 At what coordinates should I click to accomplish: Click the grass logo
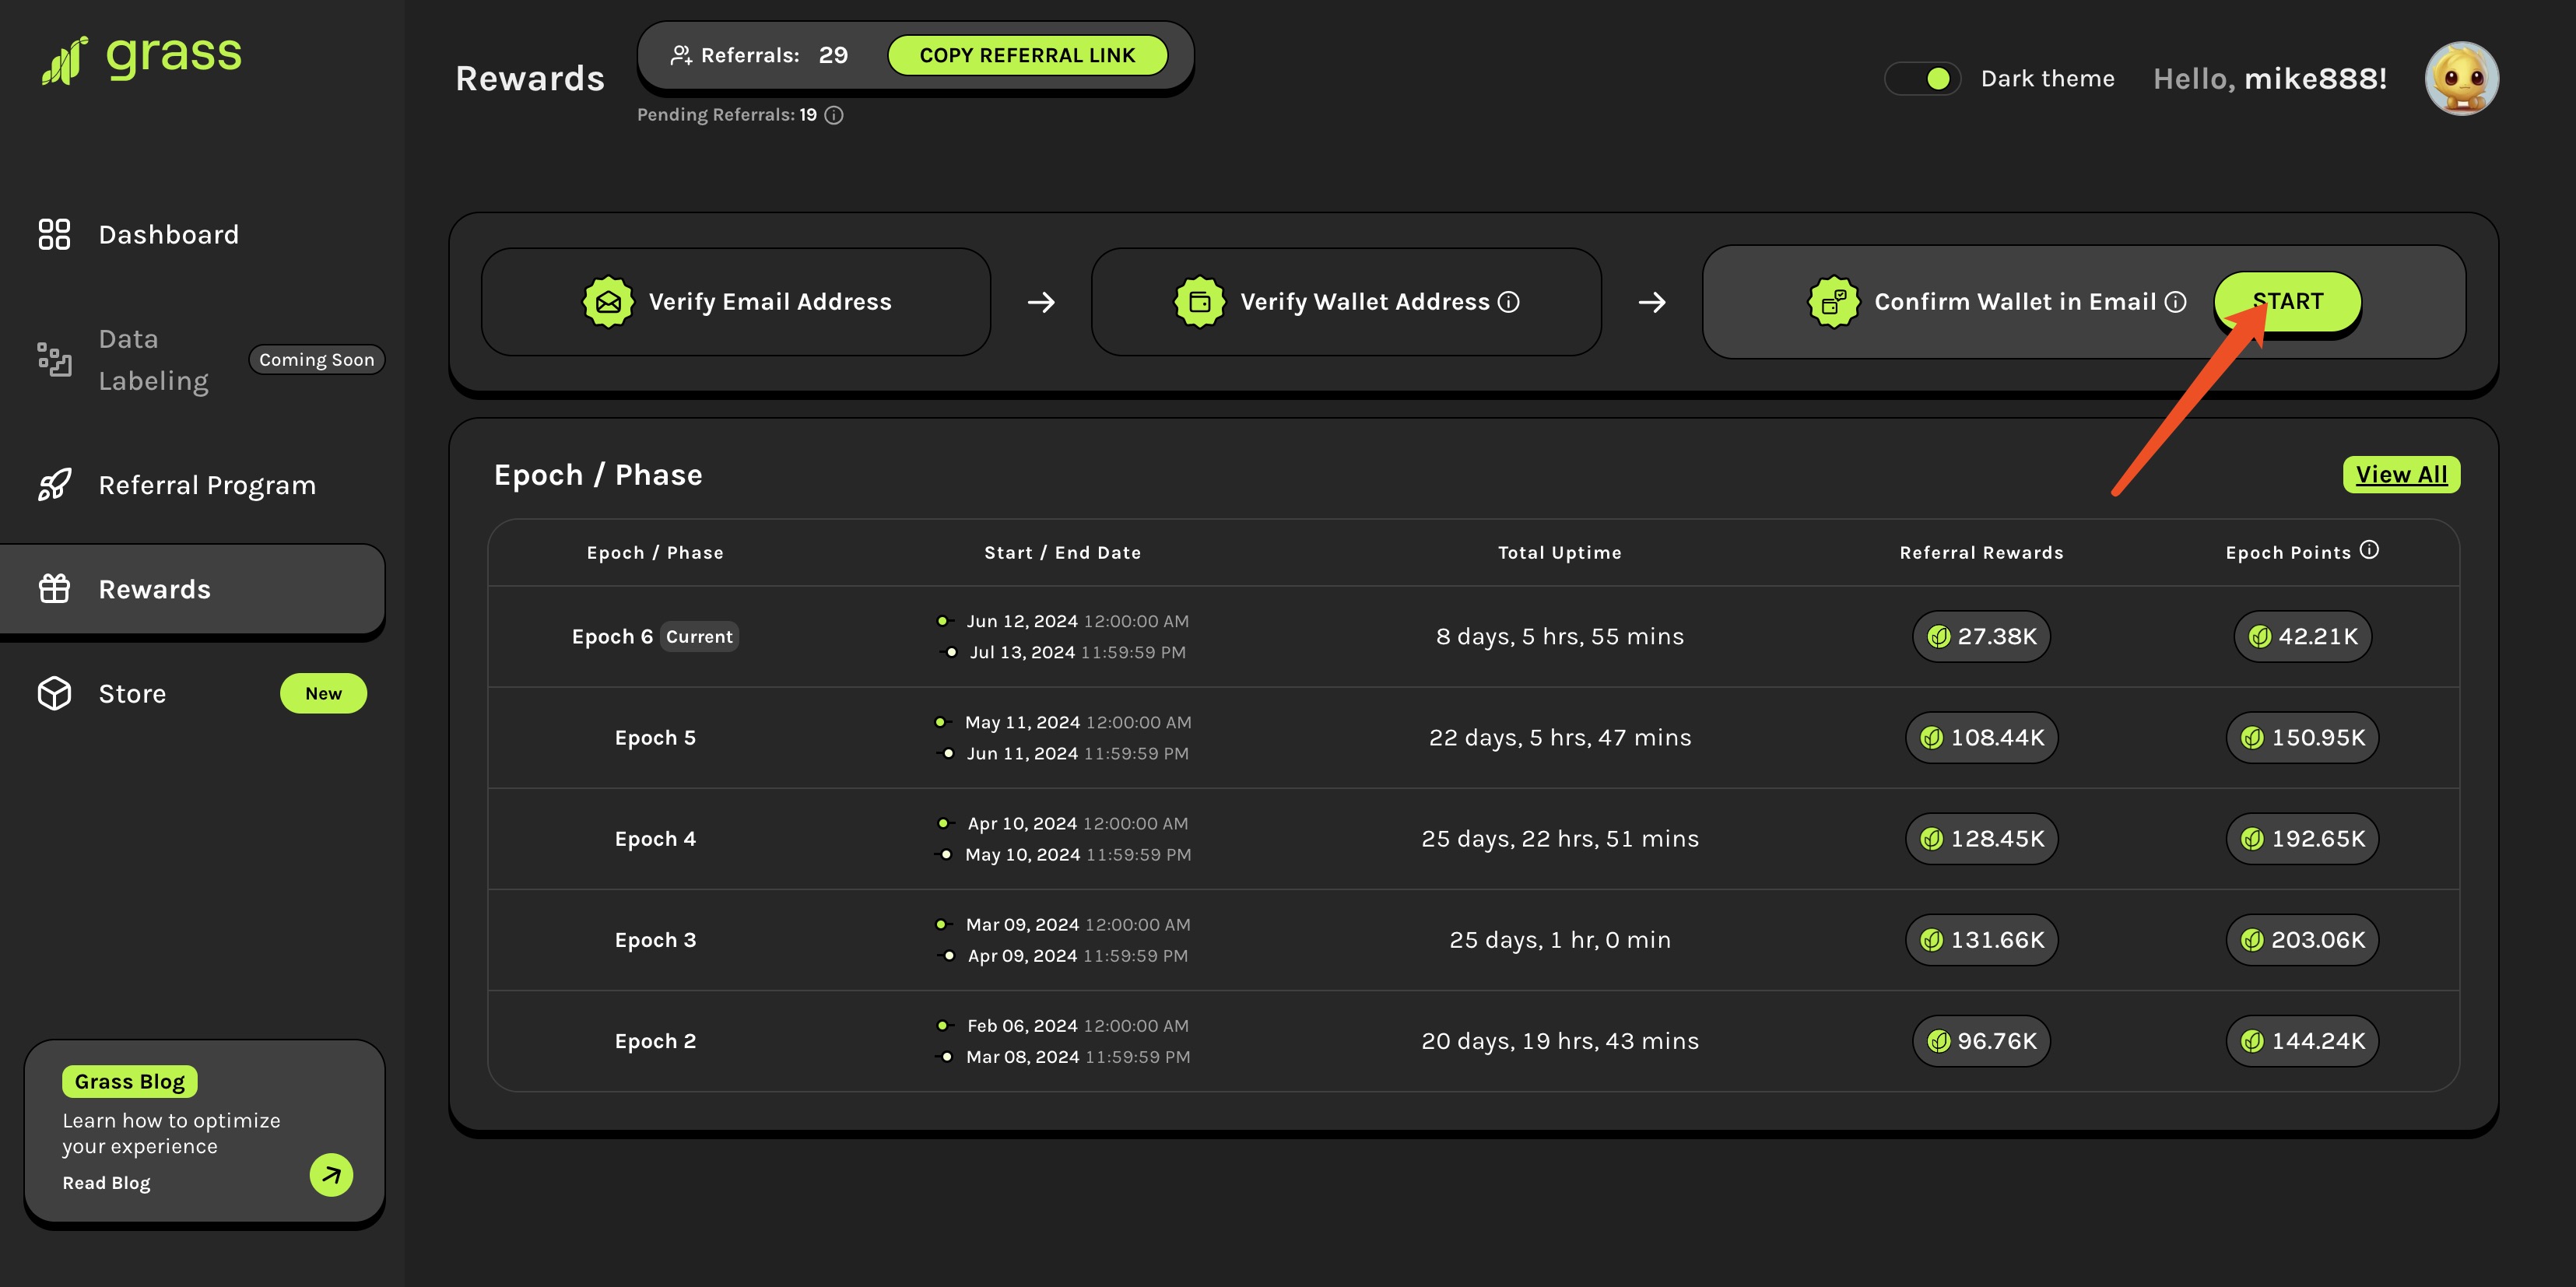(141, 58)
